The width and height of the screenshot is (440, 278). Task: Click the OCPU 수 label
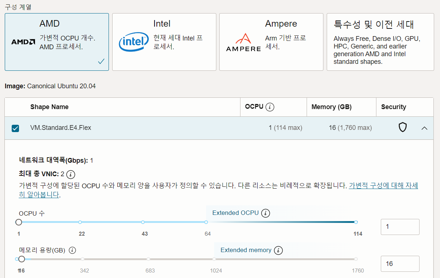point(32,213)
